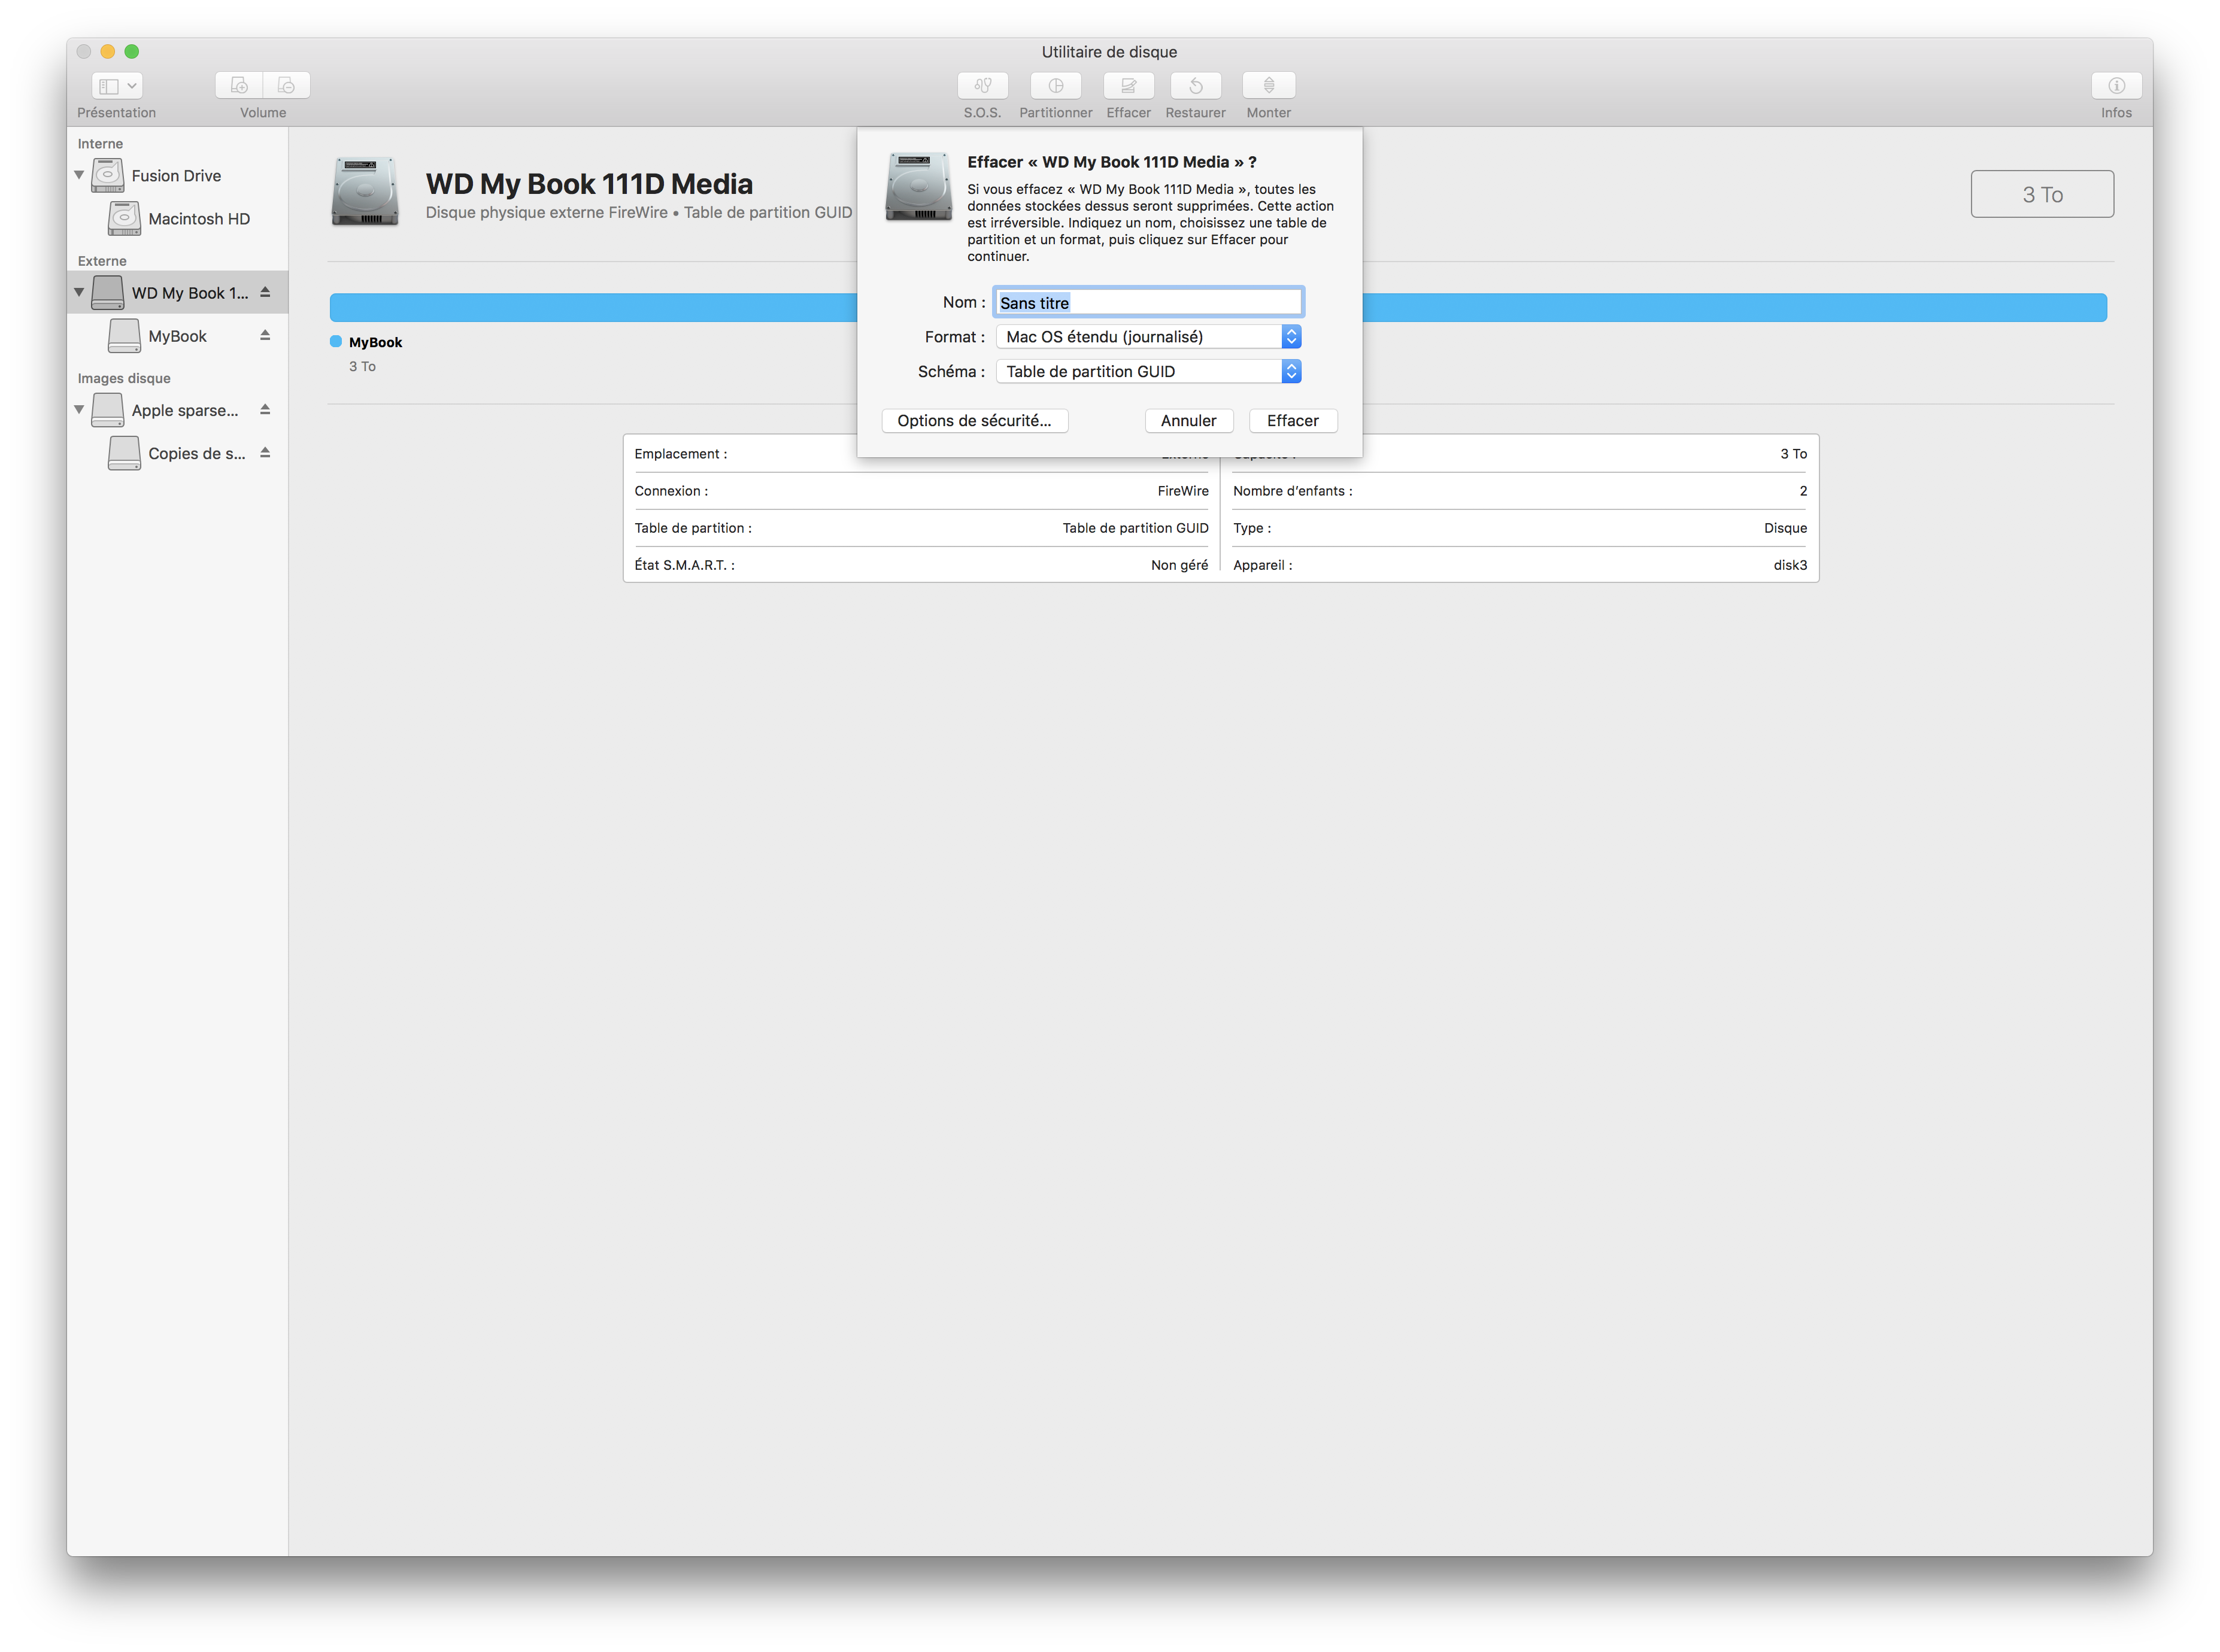Open the Format dropdown menu
The image size is (2220, 1652).
pyautogui.click(x=1148, y=337)
